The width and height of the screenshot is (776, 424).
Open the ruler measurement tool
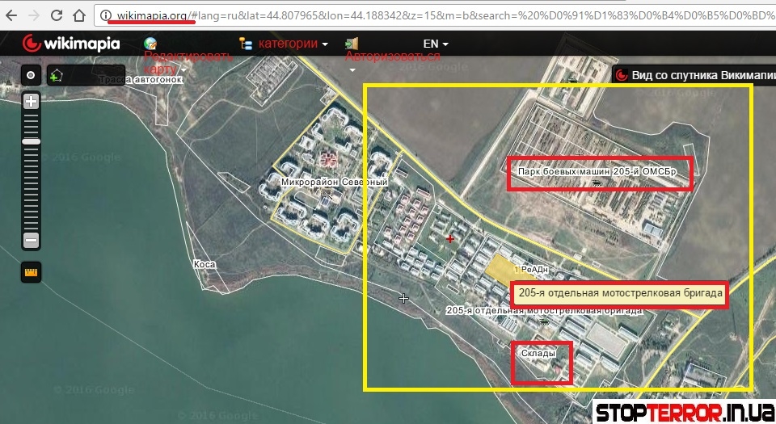click(x=32, y=272)
